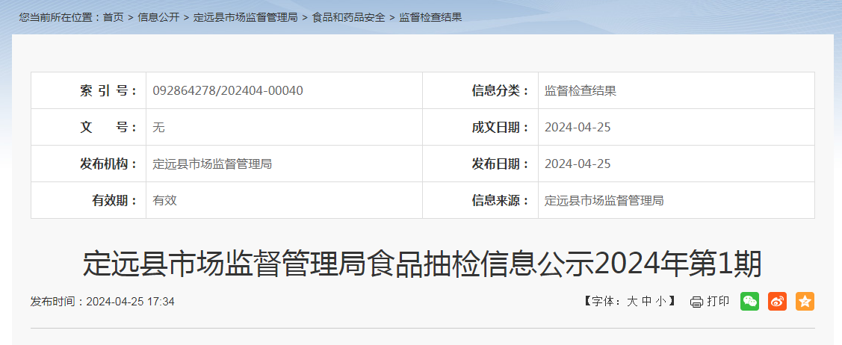Add page to favorites star icon
Viewport: 842px width, 345px height.
pos(805,302)
